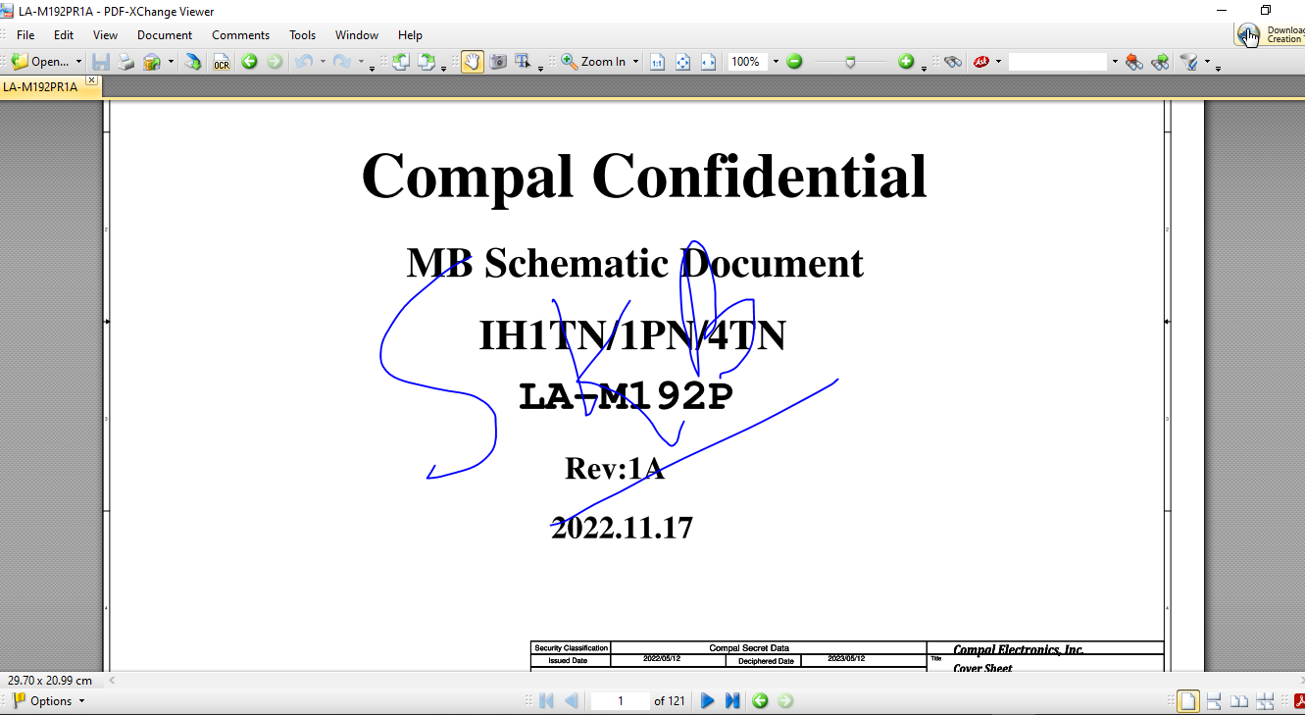Click the green zoom in plus button
This screenshot has height=715, width=1305.
pyautogui.click(x=906, y=62)
